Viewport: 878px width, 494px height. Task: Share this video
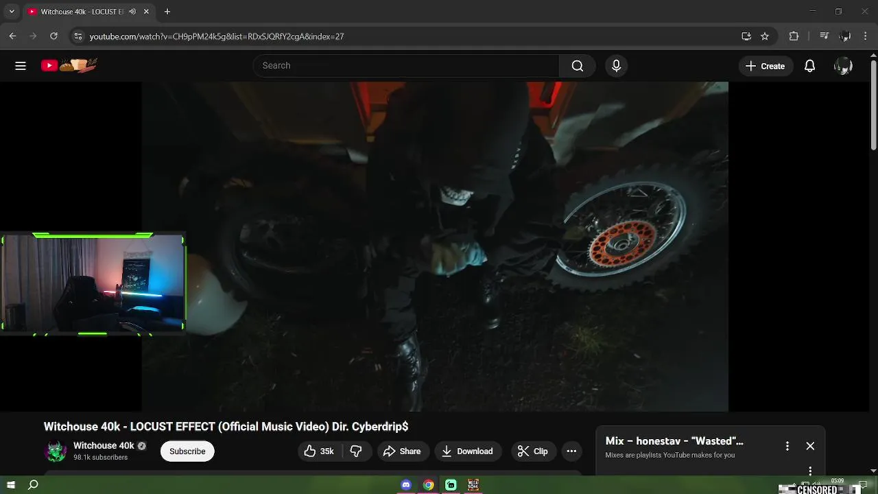pyautogui.click(x=403, y=451)
